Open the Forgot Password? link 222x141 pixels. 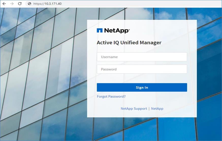(x=111, y=96)
